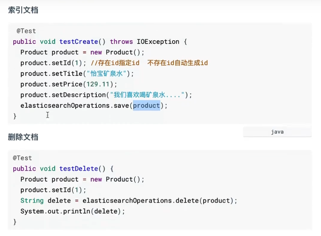Click the comment 存在id指定id
Viewport: 321px width, 236px height.
(x=115, y=63)
